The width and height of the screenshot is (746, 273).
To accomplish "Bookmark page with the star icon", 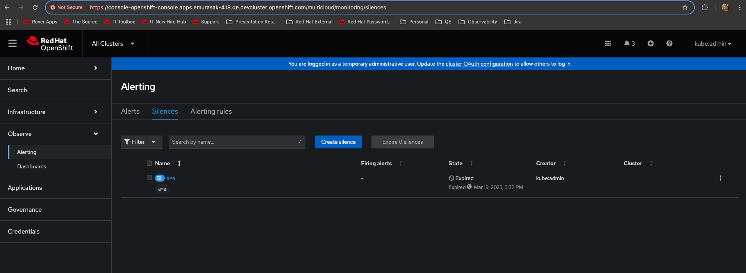I will click(685, 7).
